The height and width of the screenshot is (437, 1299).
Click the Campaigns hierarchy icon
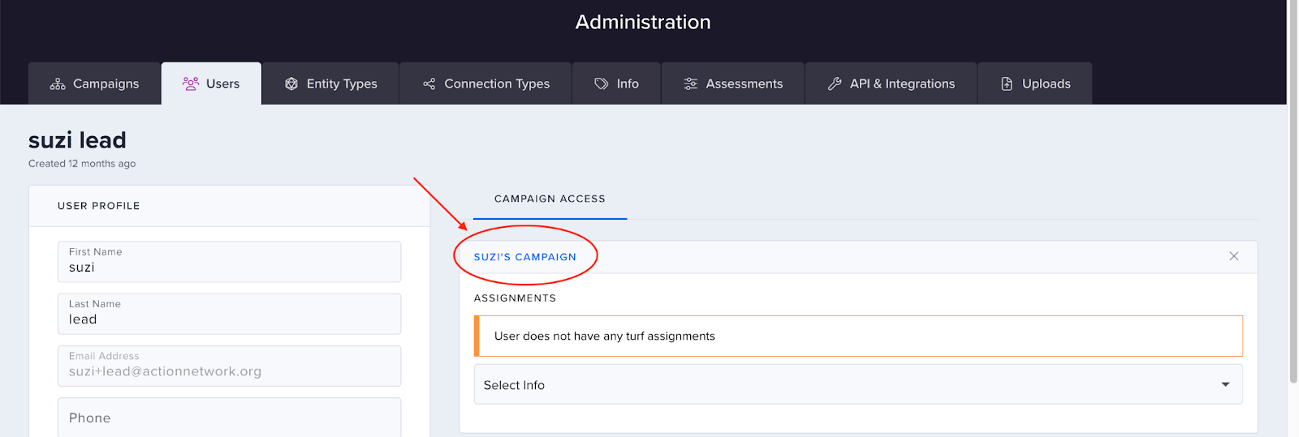pos(58,84)
